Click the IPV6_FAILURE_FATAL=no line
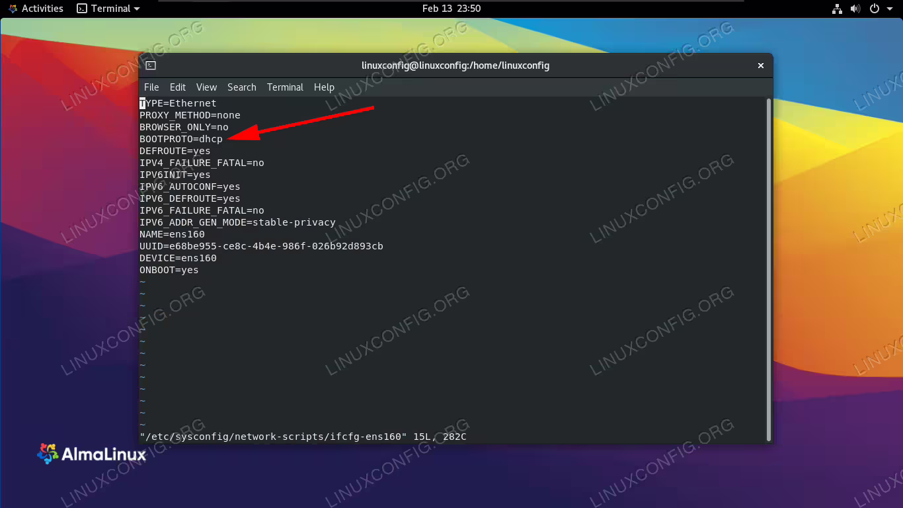The width and height of the screenshot is (903, 508). 202,210
